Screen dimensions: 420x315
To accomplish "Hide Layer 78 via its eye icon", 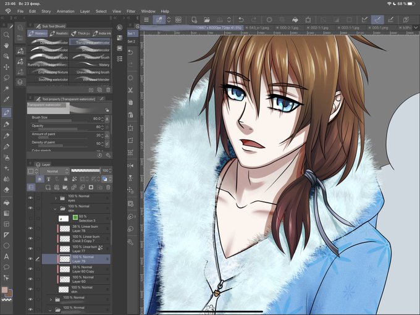I will (30, 228).
